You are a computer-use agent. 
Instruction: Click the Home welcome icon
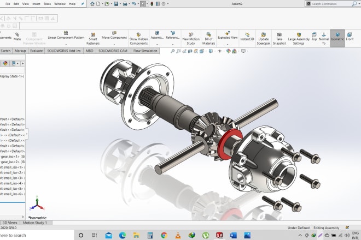tap(92, 4)
